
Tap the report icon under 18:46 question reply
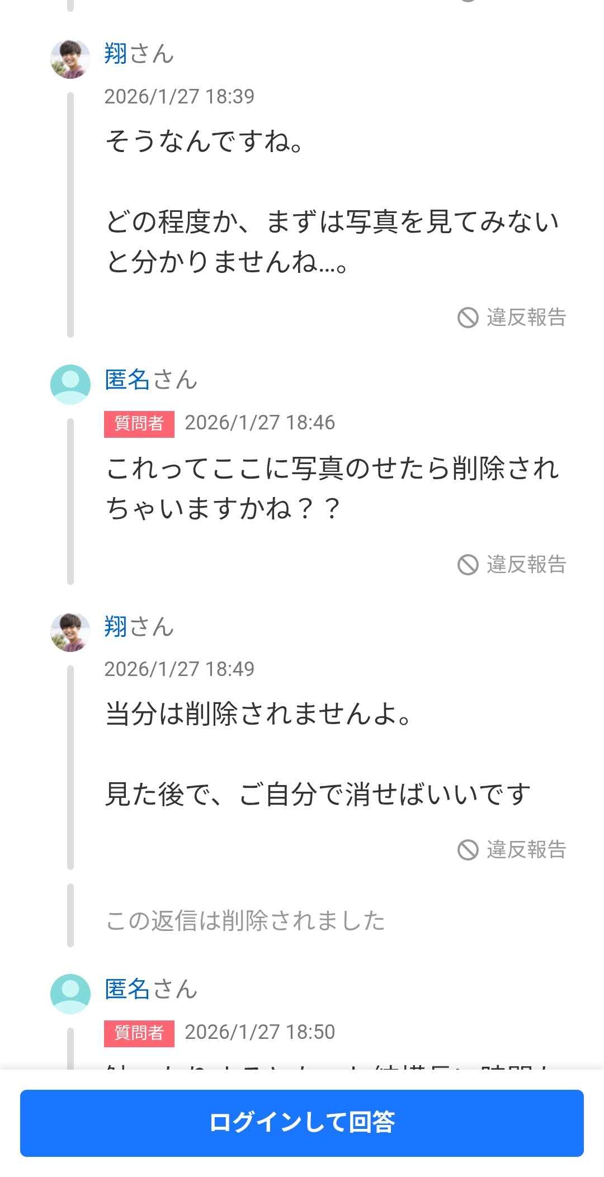pyautogui.click(x=468, y=565)
